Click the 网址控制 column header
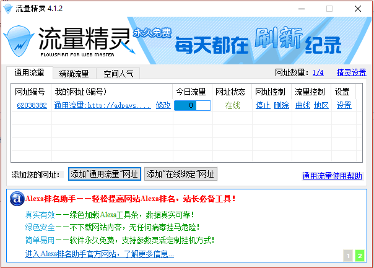Viewport: 374px width, 268px height. [x=272, y=92]
